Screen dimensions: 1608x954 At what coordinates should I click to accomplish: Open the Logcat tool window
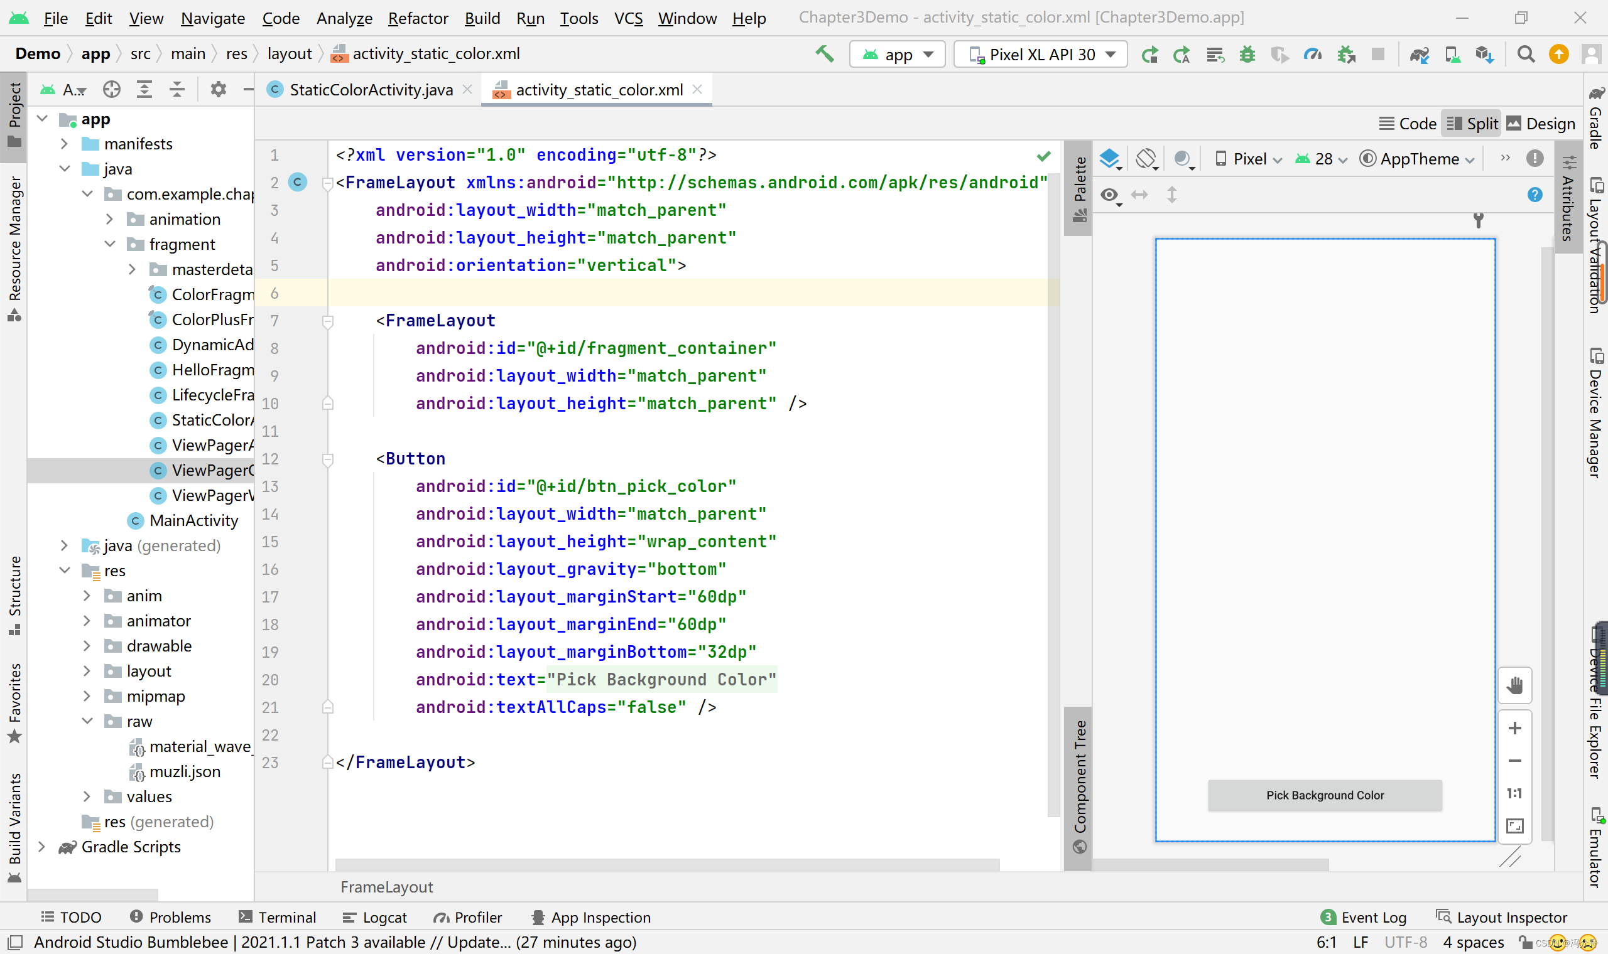374,918
